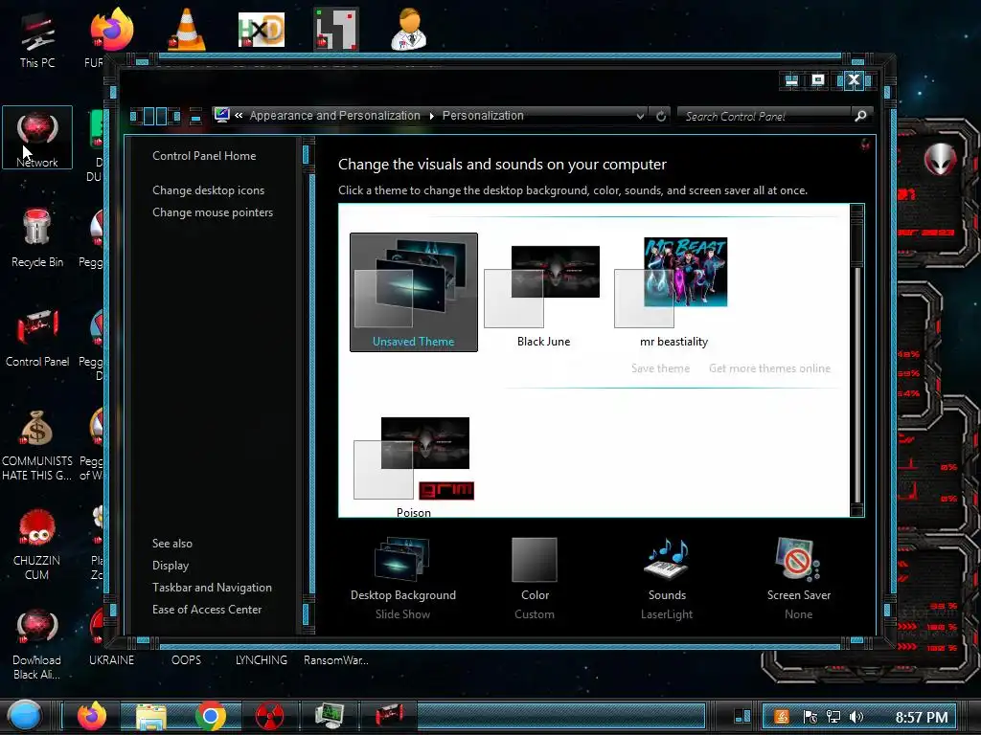Open VLC media player desktop icon
This screenshot has height=735, width=981.
(x=187, y=29)
